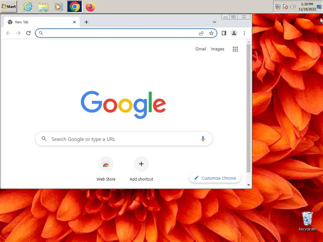
Task: Open the clock showing 1:19 PM
Action: (307, 7)
